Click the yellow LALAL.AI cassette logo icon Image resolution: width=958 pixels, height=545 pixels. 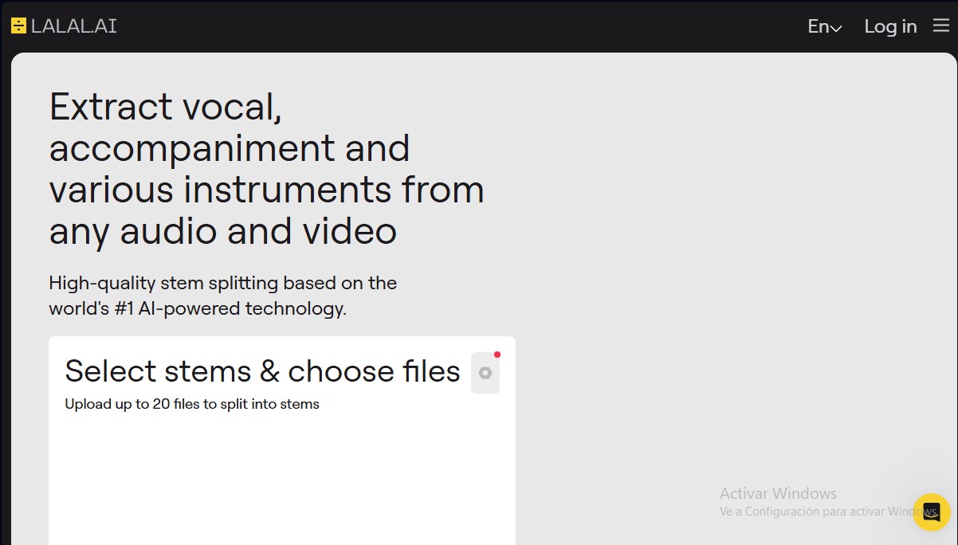coord(18,25)
